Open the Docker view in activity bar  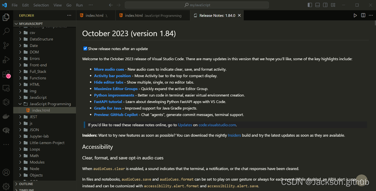6,116
